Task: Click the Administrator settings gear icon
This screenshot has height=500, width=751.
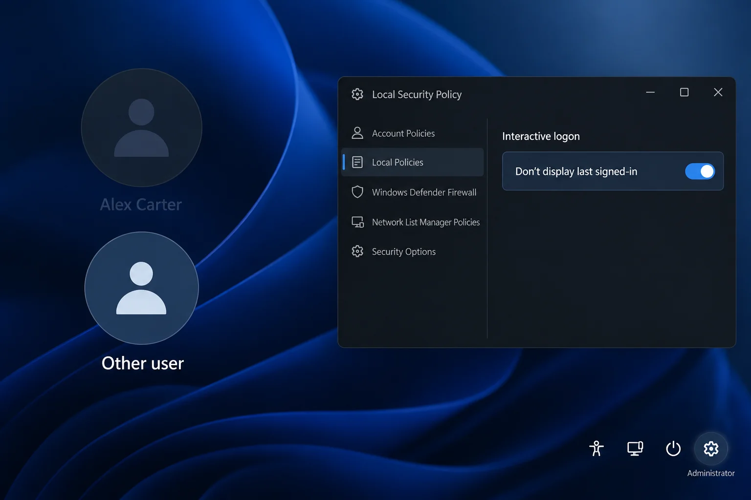Action: point(711,448)
